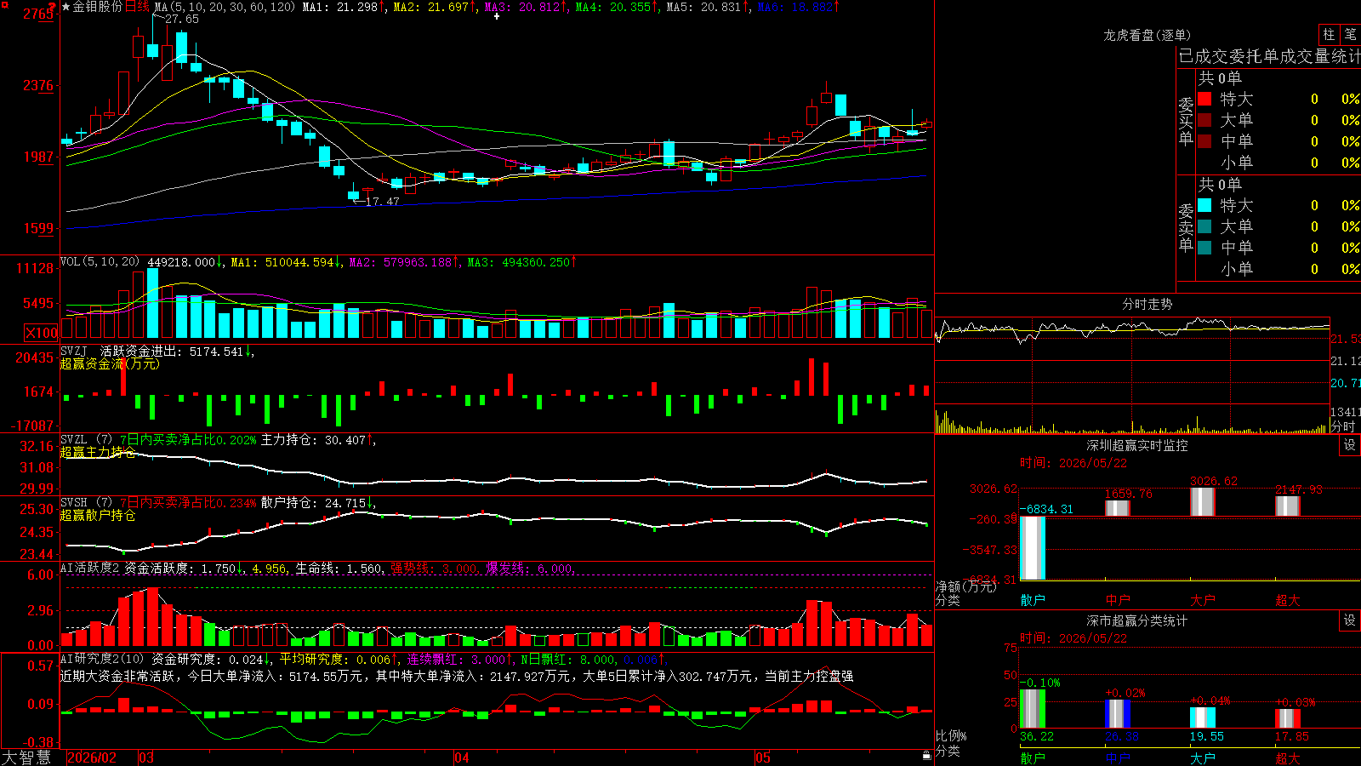Click the red 特大 buy-order color swatch

[1204, 99]
